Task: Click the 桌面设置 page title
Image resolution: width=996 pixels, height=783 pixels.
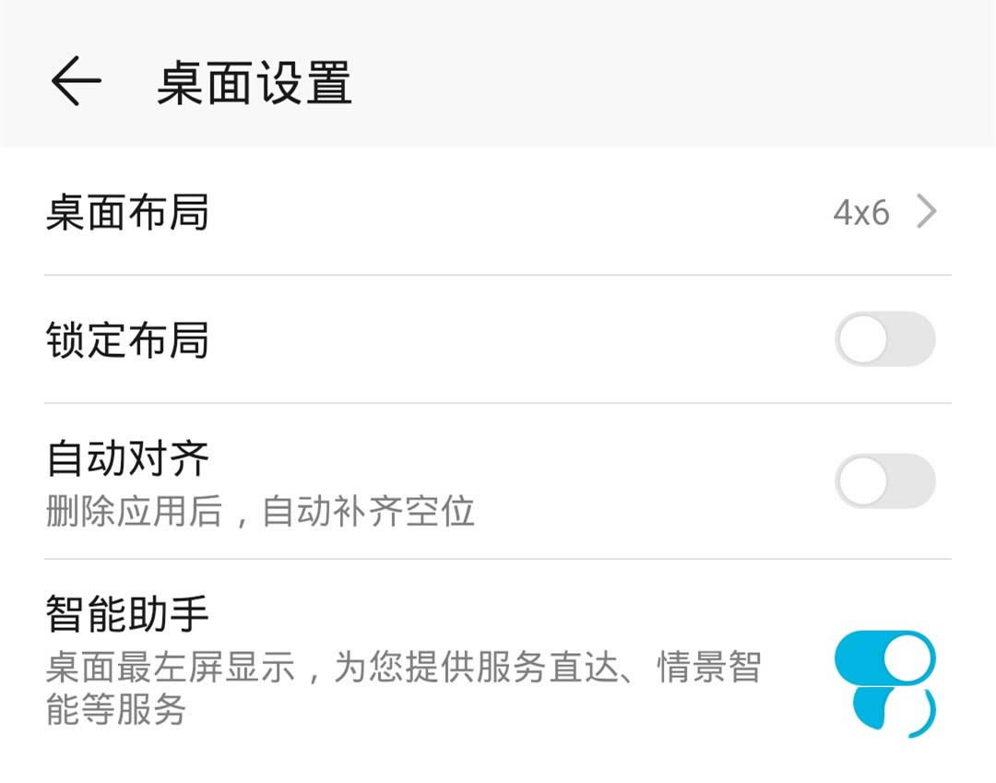Action: (x=254, y=83)
